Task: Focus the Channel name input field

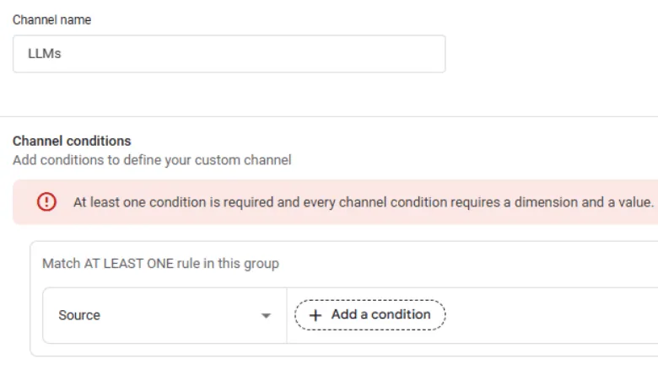Action: (229, 54)
